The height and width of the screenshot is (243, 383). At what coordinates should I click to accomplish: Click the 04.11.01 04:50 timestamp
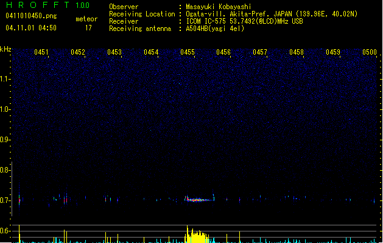click(30, 28)
